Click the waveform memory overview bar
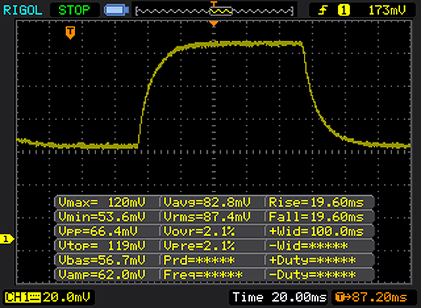 coord(214,11)
